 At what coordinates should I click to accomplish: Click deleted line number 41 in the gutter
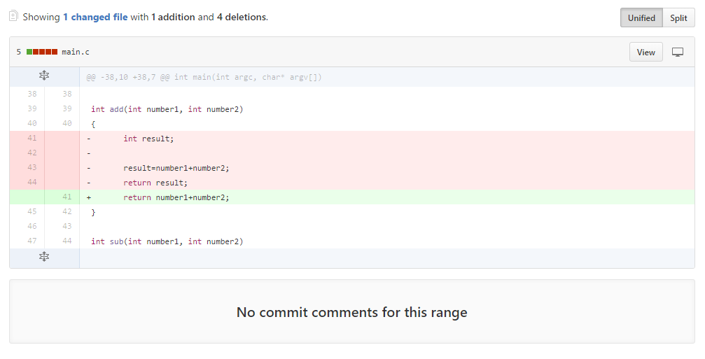click(32, 139)
